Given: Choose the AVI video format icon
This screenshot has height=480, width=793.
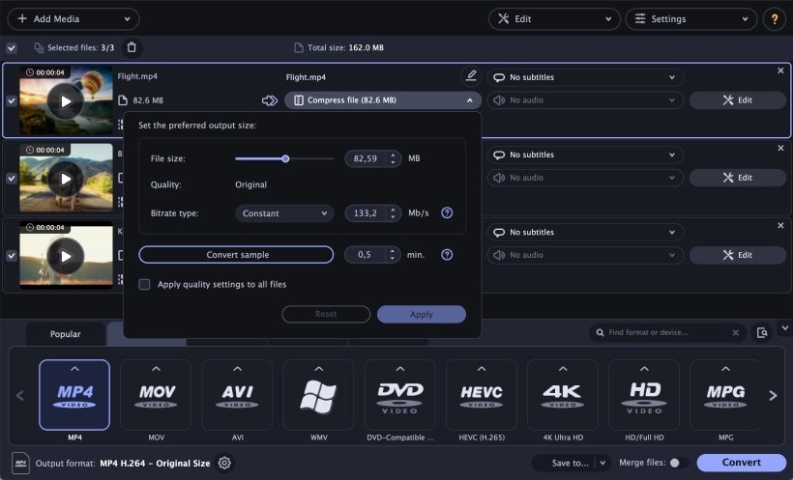Looking at the screenshot, I should (x=237, y=395).
